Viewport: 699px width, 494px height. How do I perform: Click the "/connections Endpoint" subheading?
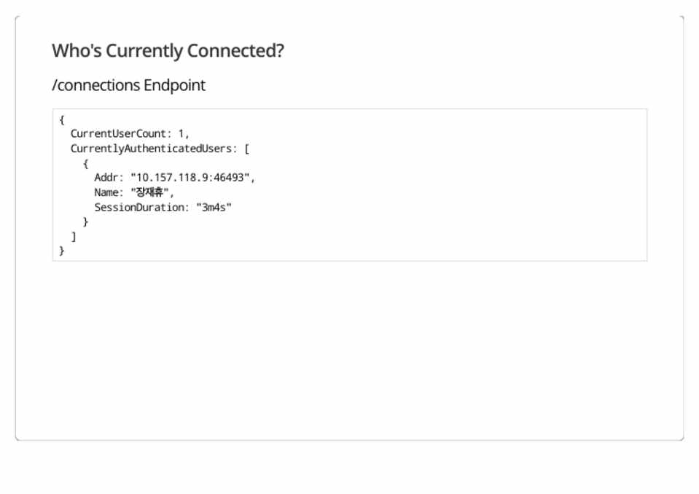click(x=128, y=85)
